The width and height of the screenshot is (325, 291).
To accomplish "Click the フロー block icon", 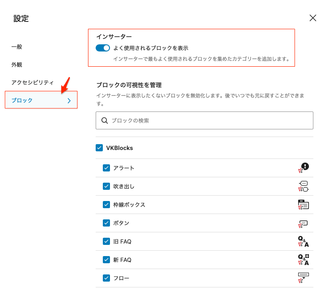I will pos(304,278).
